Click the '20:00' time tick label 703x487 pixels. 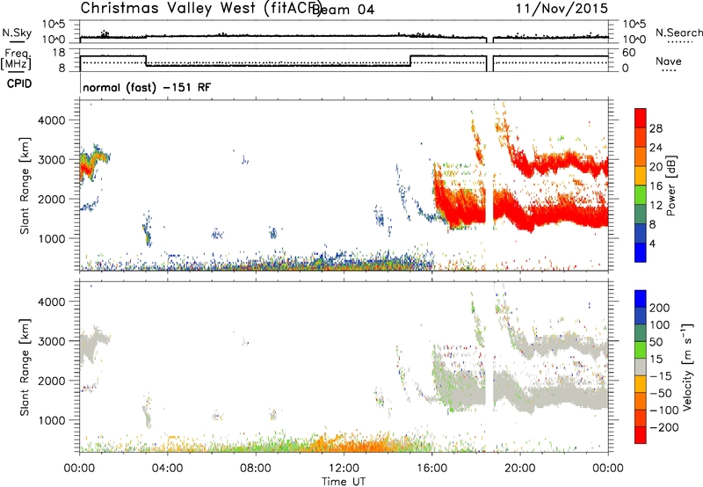pyautogui.click(x=519, y=469)
